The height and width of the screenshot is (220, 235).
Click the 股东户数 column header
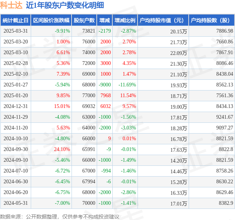coord(84,20)
